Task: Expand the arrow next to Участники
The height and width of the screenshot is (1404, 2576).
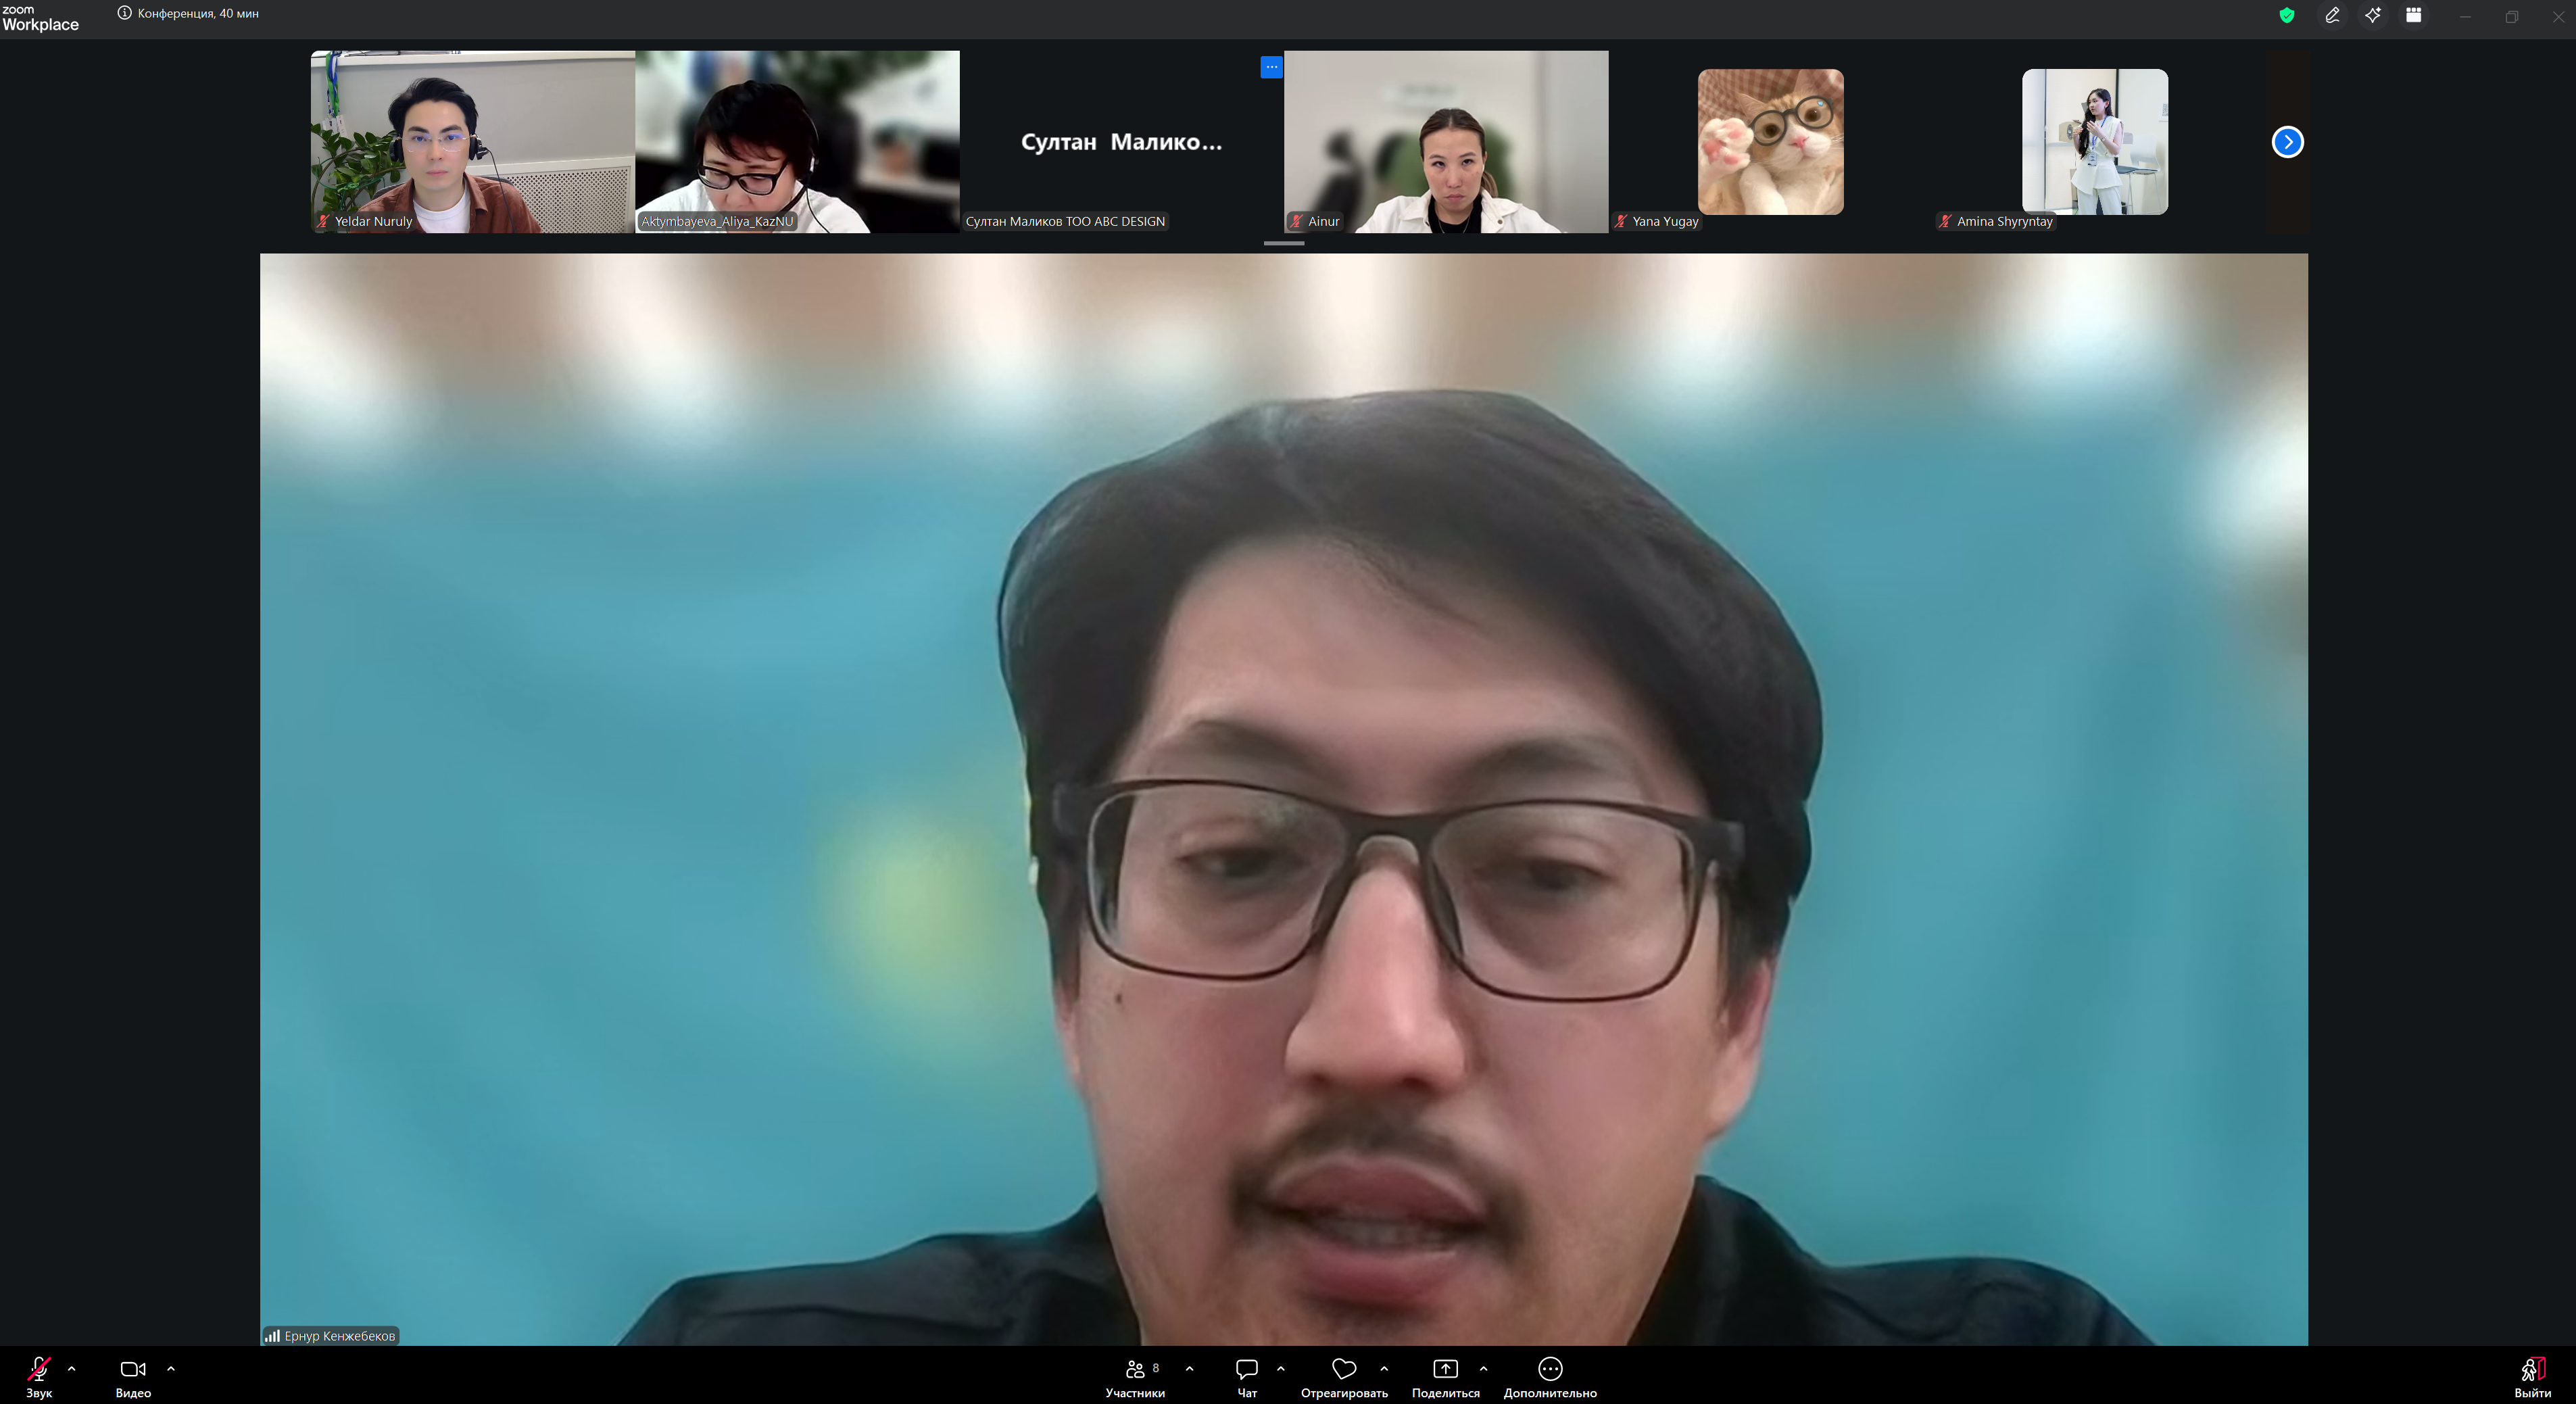Action: pyautogui.click(x=1189, y=1368)
